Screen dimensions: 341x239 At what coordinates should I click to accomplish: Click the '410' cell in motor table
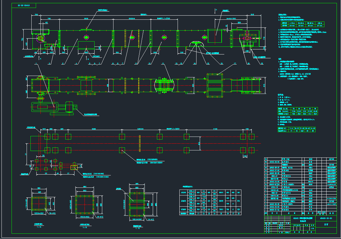[x=209, y=201]
